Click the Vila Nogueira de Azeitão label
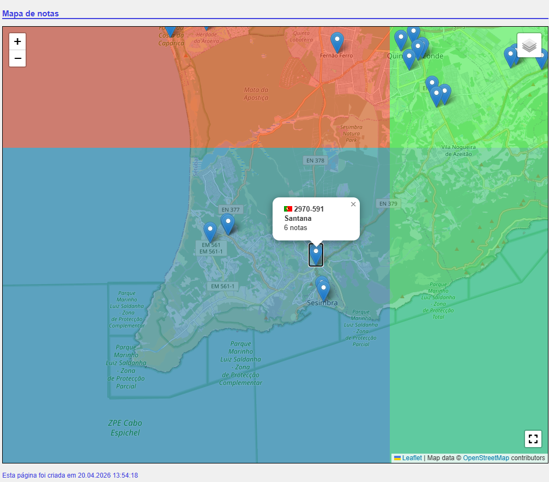Viewport: 549px width, 482px height. point(458,150)
